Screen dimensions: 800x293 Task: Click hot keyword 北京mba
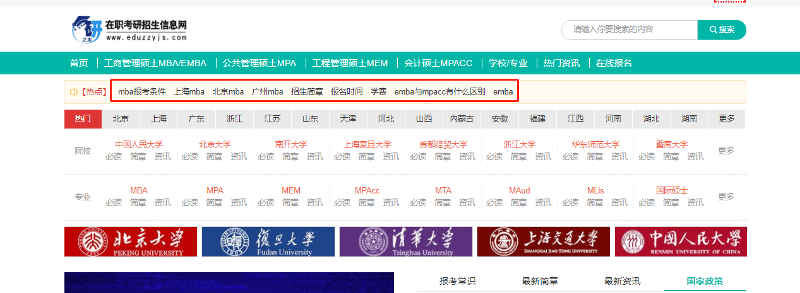[228, 92]
